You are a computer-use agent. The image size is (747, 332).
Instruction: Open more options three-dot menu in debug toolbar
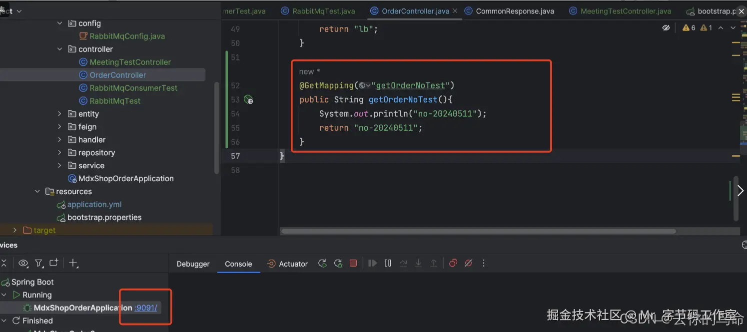pyautogui.click(x=483, y=263)
